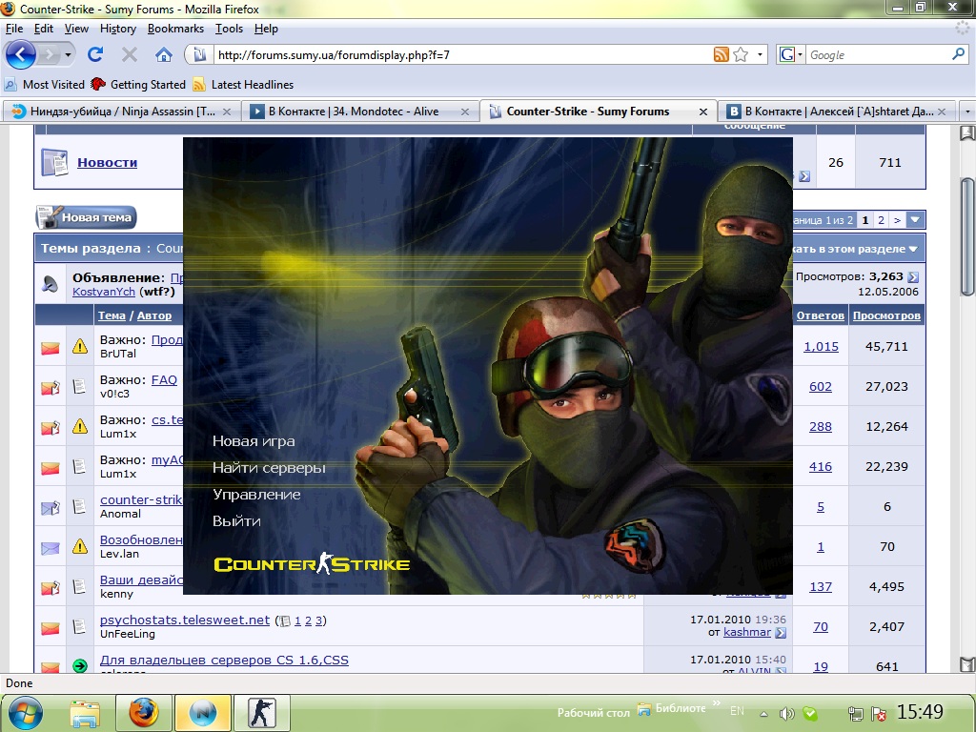The image size is (976, 732).
Task: Open Firefox from the Windows taskbar
Action: pyautogui.click(x=144, y=712)
